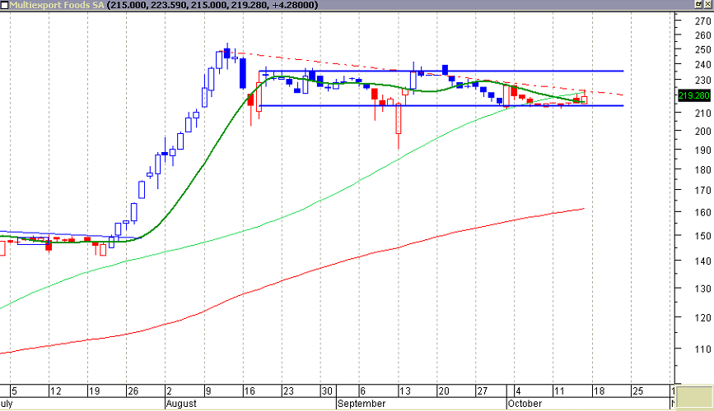
Task: Click the 20 date label in September
Action: pyautogui.click(x=444, y=391)
